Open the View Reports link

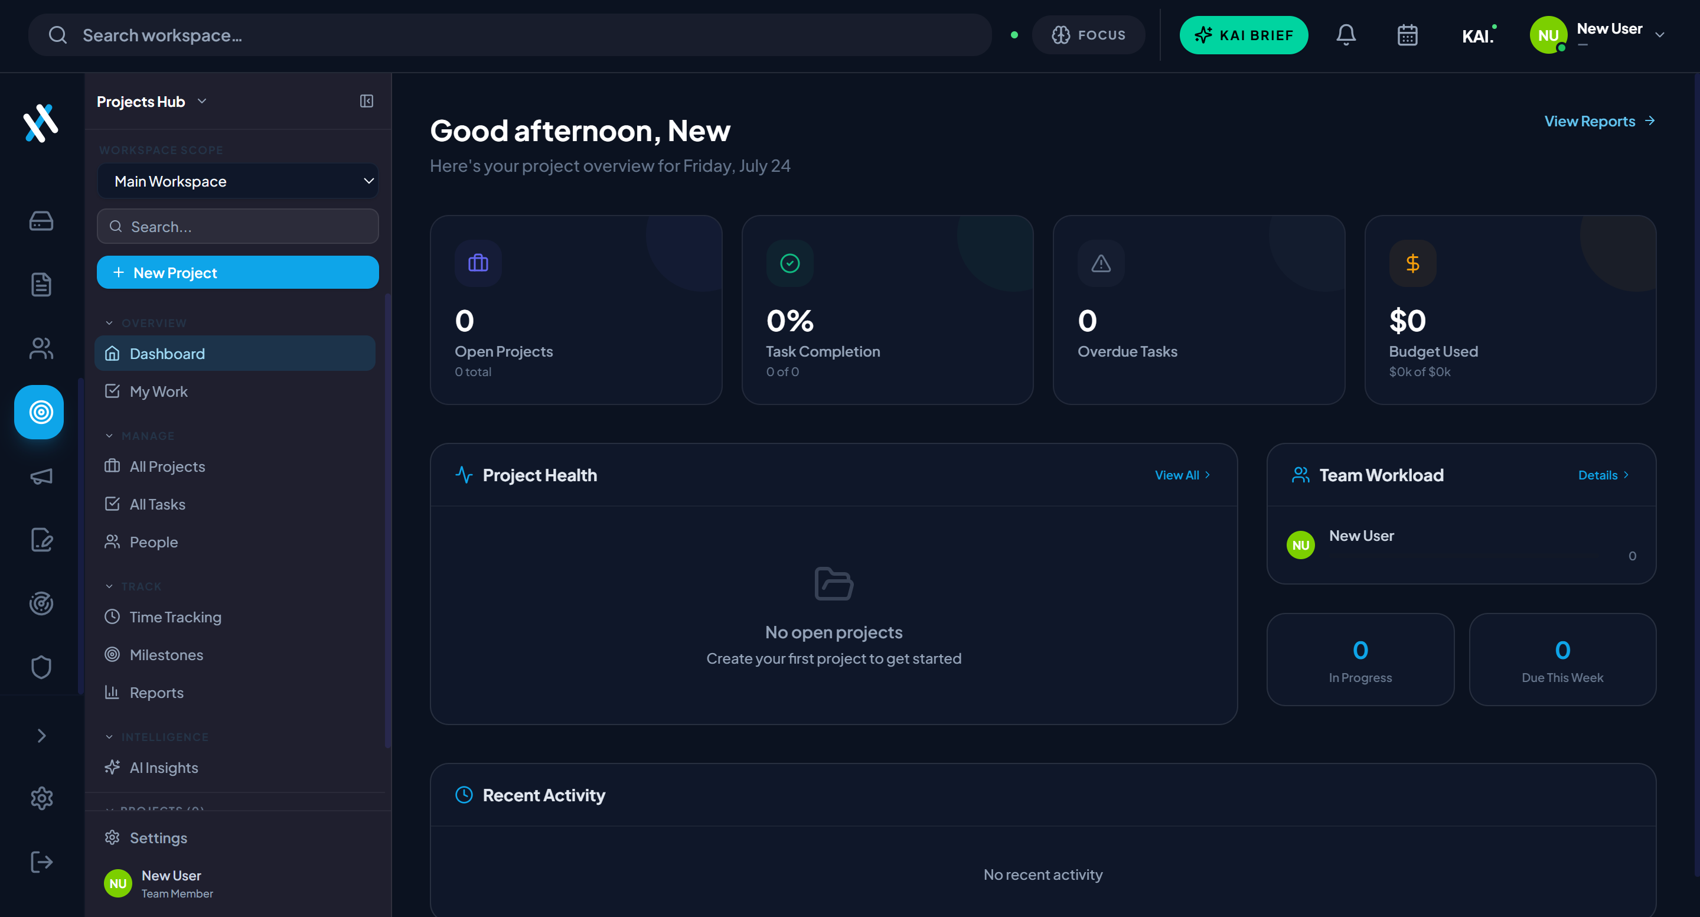(x=1599, y=122)
